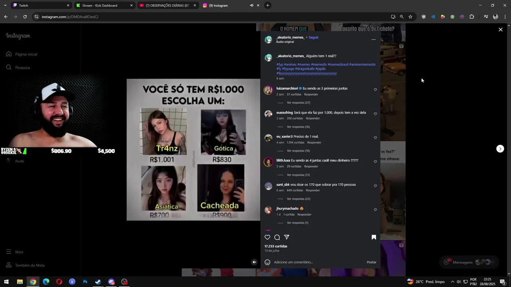Like sant_sbk's comment
Viewport: 511px width, 287px height.
click(x=375, y=186)
